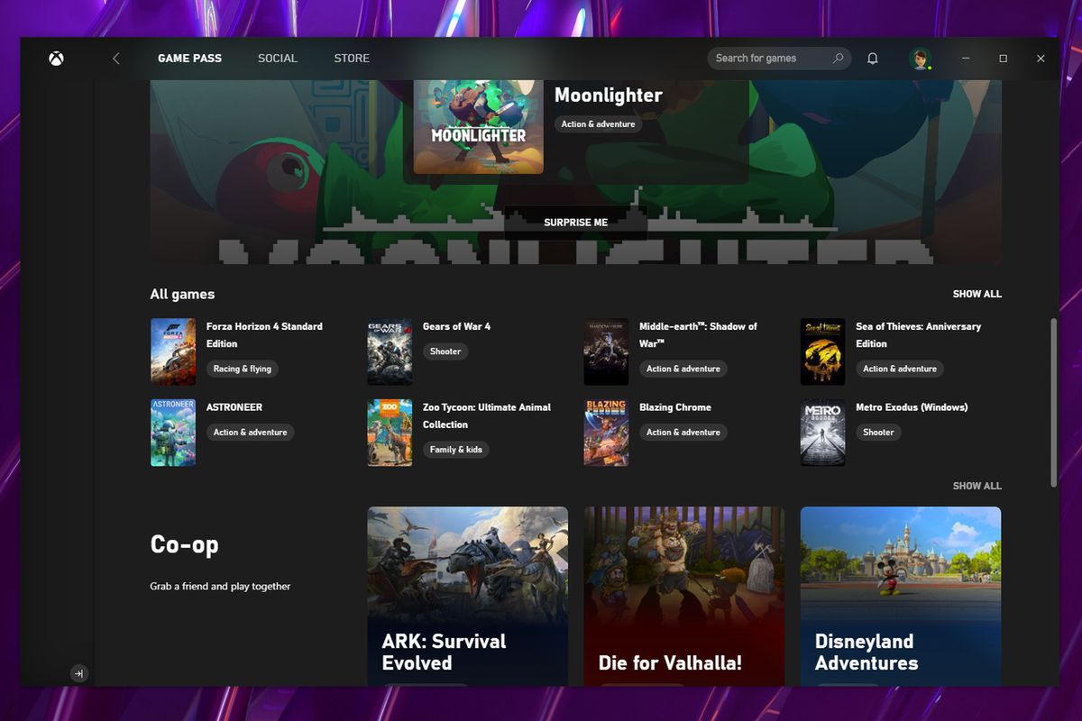Click the SURPRISE ME button
Screen dimensions: 1082x721
point(575,223)
